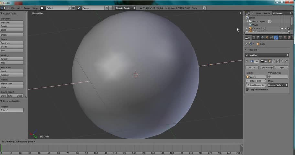Click the Grease Pencil Draw button
Screen dimensions: 295x155
4,96
